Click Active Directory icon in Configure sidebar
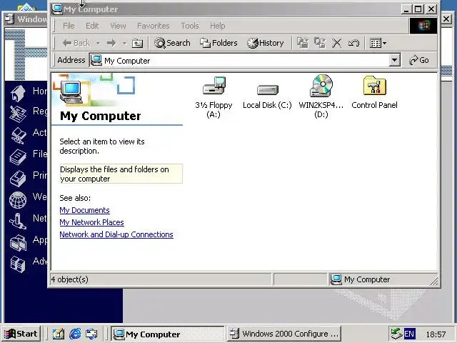The image size is (457, 343). (18, 135)
